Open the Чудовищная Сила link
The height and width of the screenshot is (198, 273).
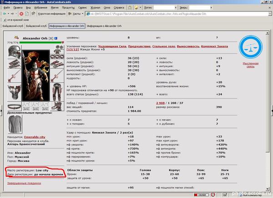point(112,46)
